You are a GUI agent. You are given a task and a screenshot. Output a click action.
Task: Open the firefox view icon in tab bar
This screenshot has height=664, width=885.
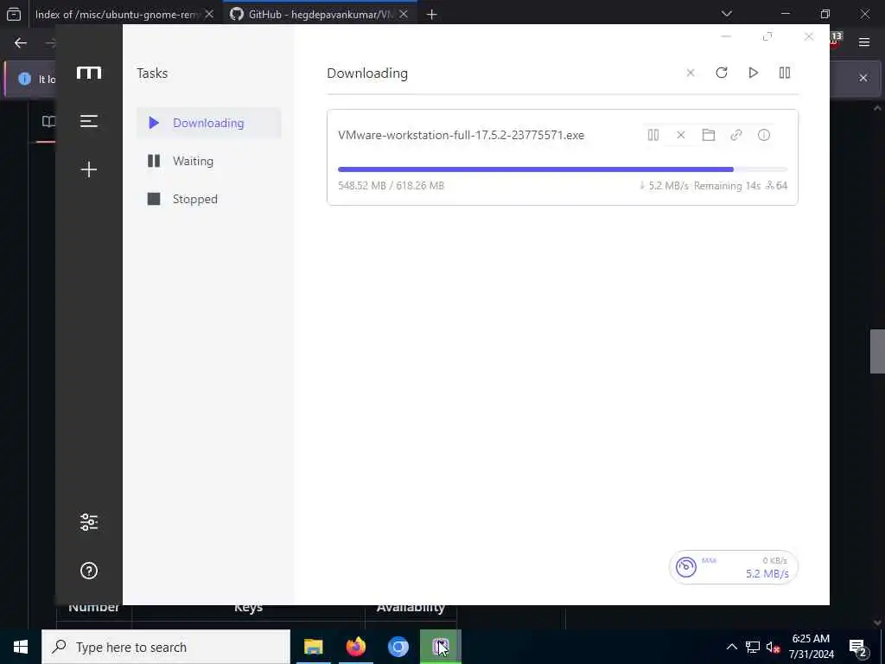click(x=14, y=14)
